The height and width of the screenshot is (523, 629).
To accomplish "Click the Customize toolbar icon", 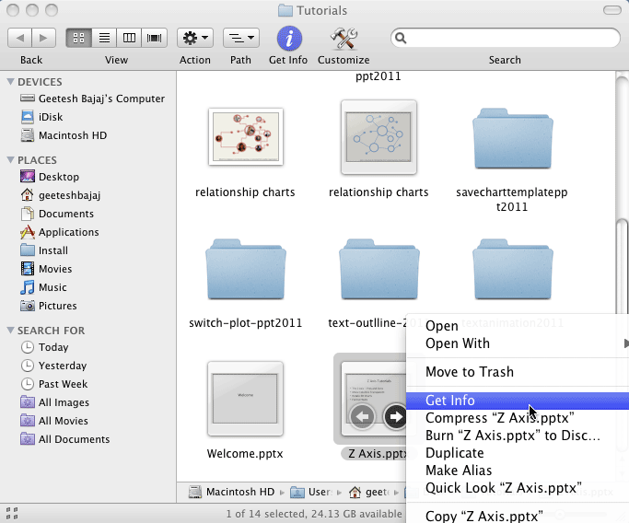I will [344, 38].
